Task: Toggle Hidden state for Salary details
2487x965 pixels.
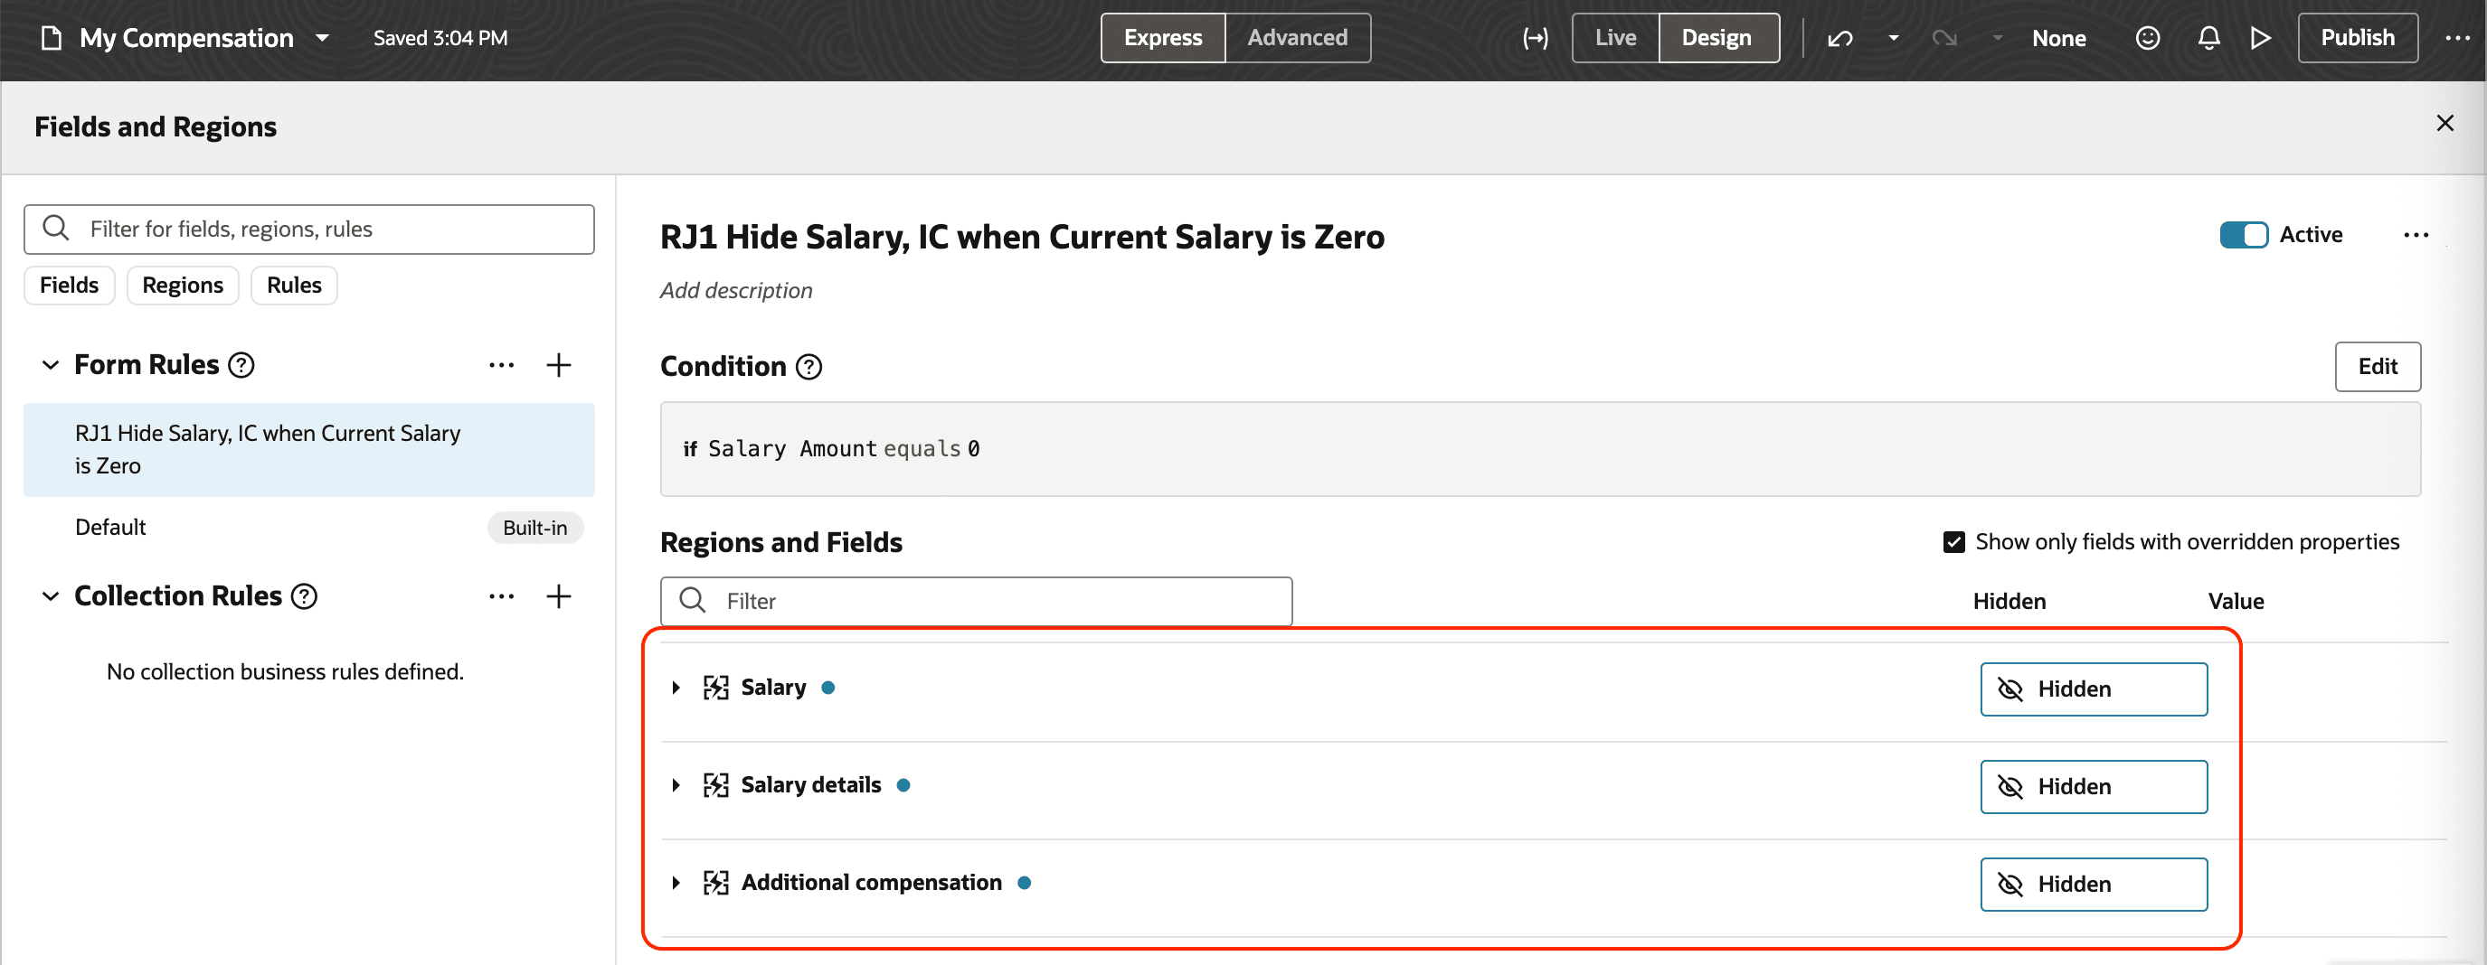Action: [2093, 786]
